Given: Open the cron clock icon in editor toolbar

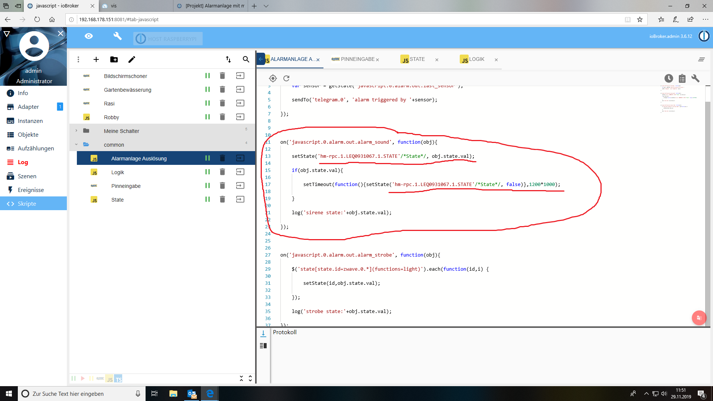Looking at the screenshot, I should pos(668,78).
